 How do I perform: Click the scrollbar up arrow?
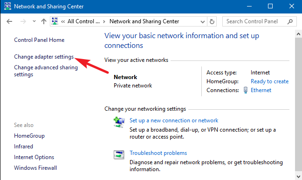298,34
